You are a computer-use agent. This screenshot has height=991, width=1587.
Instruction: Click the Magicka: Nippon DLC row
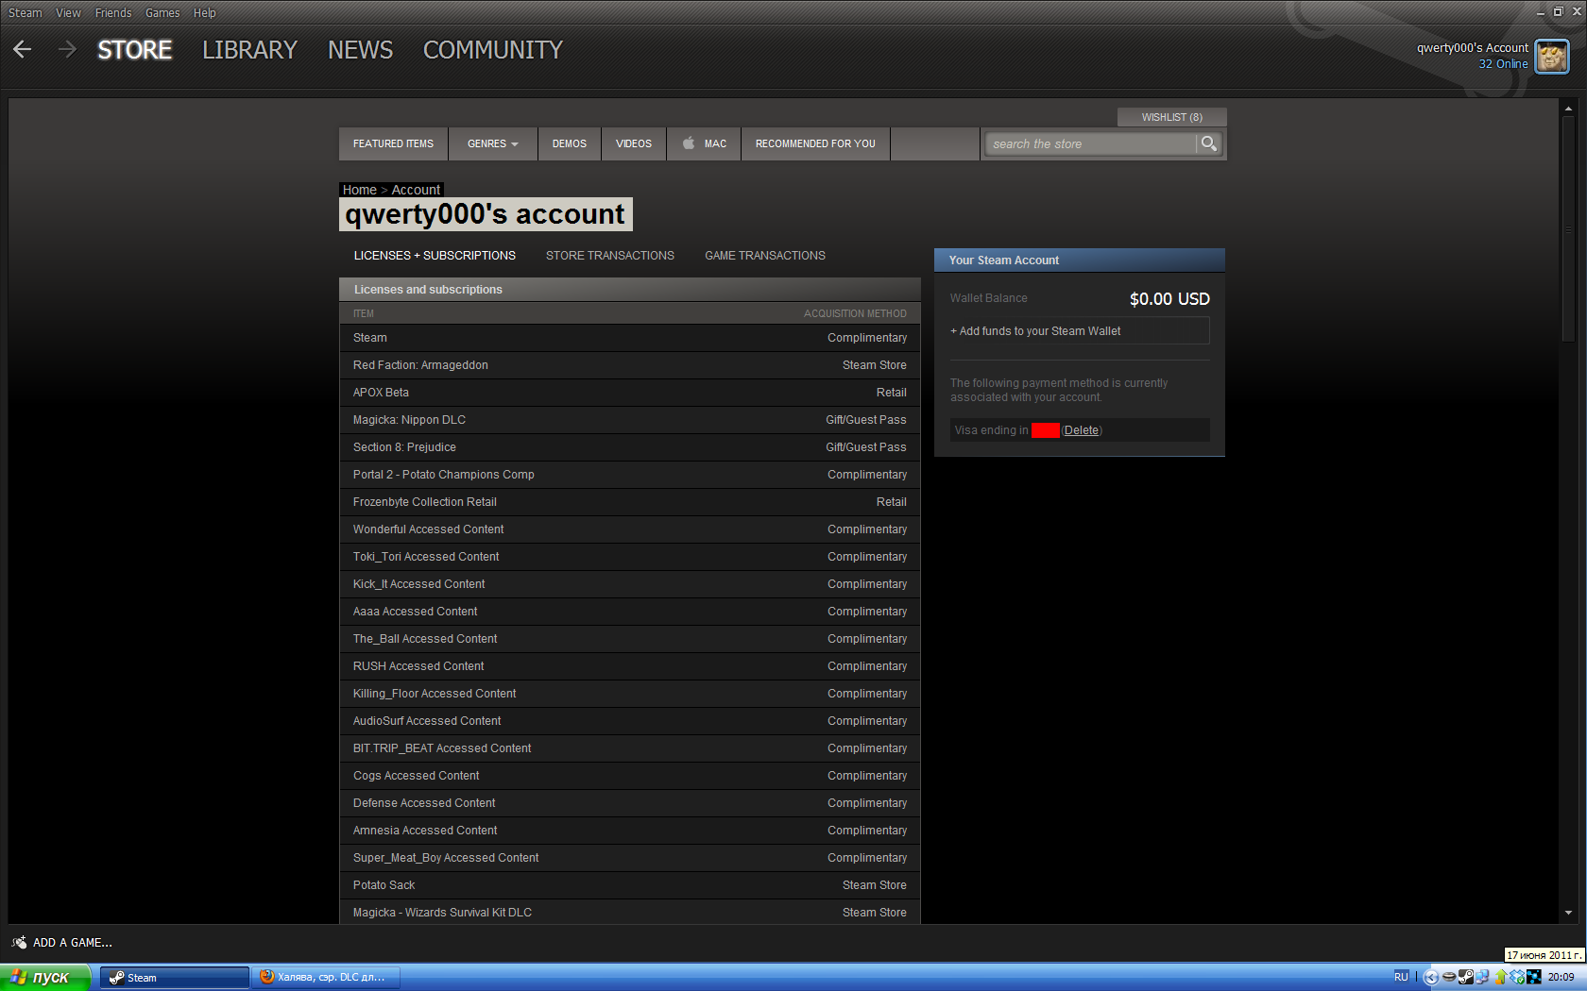coord(629,420)
